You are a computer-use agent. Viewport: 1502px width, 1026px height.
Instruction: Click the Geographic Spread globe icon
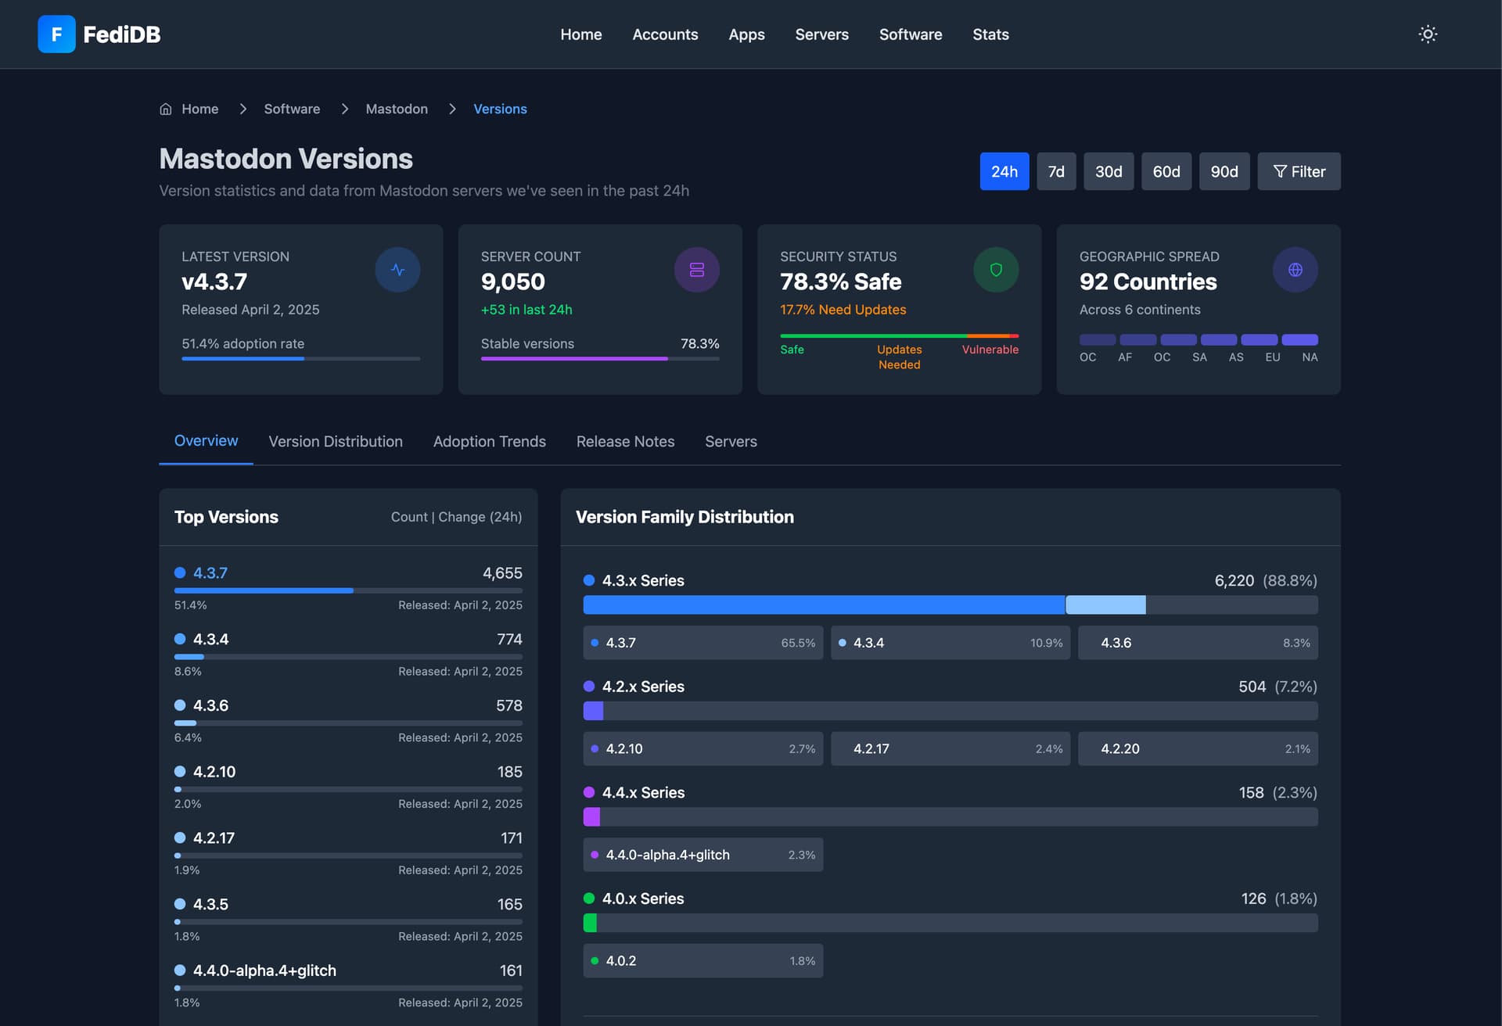coord(1295,270)
